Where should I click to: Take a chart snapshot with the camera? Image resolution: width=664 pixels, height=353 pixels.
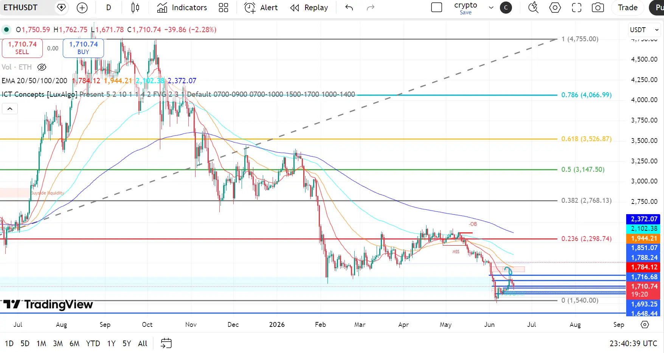pos(598,8)
